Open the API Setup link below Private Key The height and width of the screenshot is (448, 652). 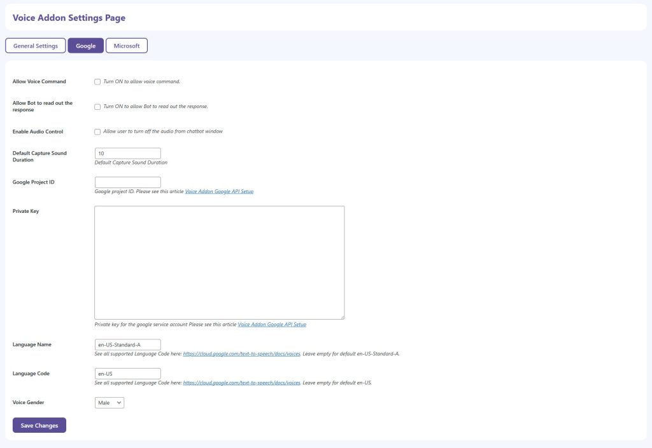pos(272,324)
